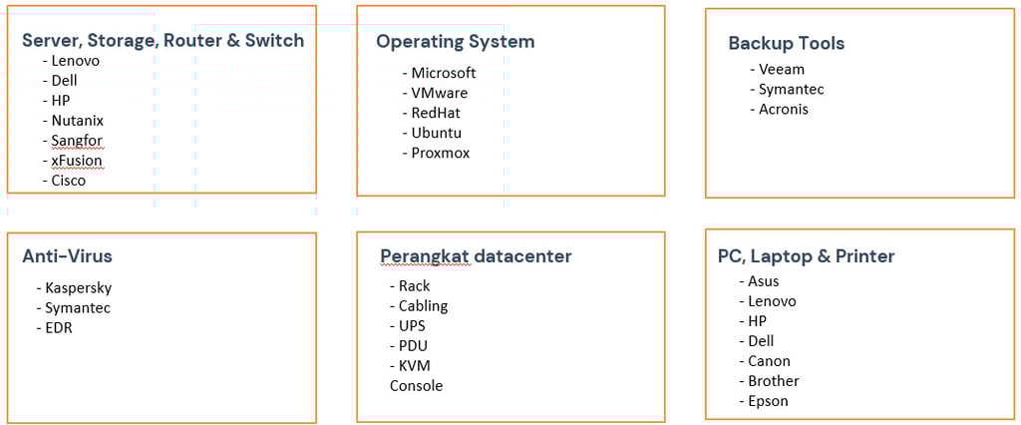Select the 'EDR' list item
The image size is (1021, 425).
pos(58,327)
